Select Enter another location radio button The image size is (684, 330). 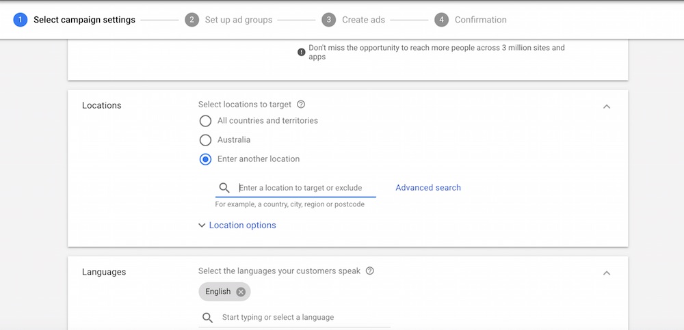(205, 159)
